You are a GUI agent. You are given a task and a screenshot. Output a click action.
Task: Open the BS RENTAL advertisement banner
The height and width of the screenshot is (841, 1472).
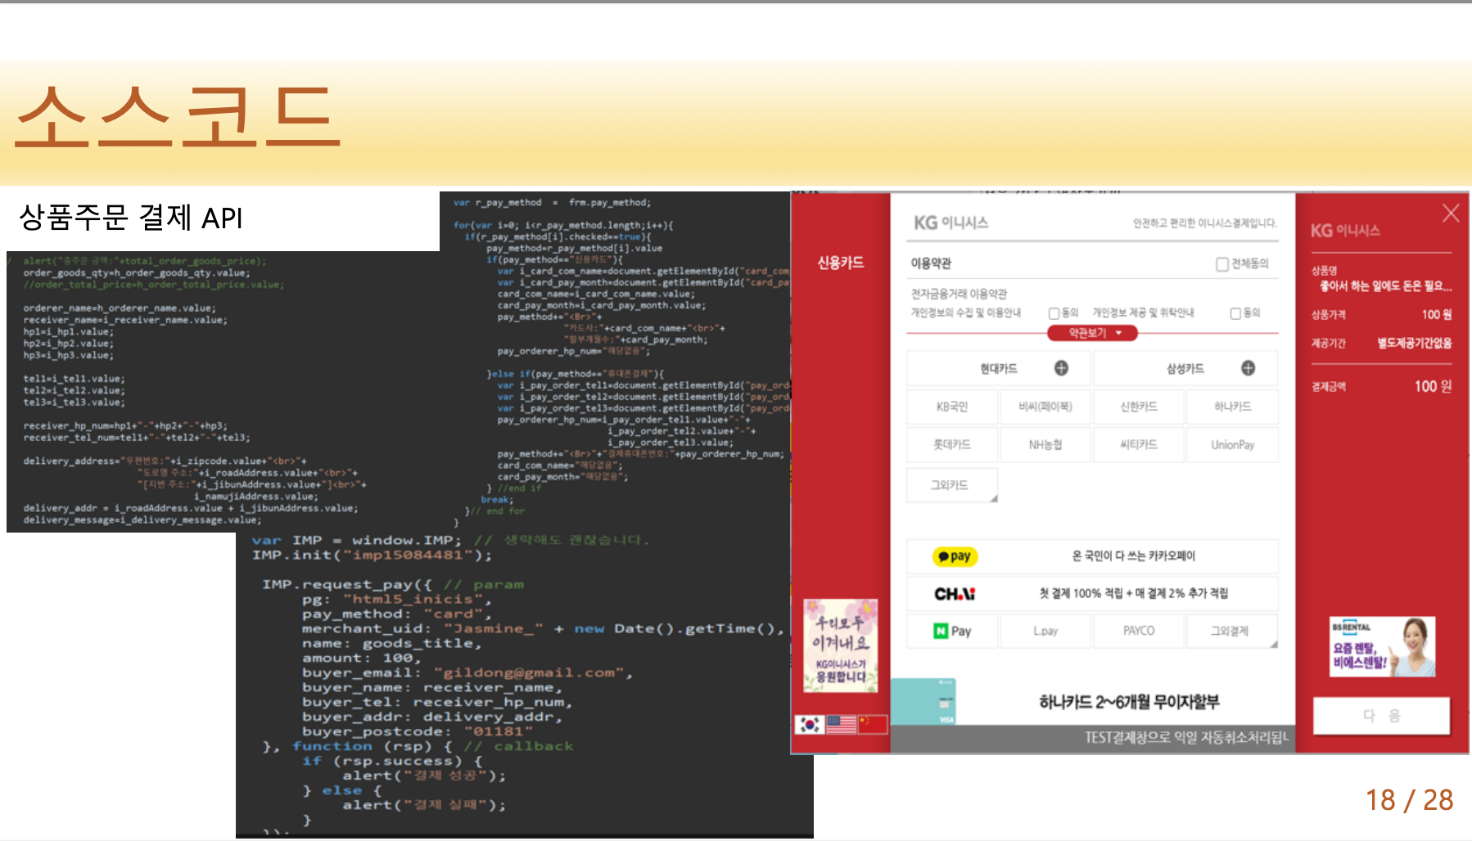click(1381, 647)
